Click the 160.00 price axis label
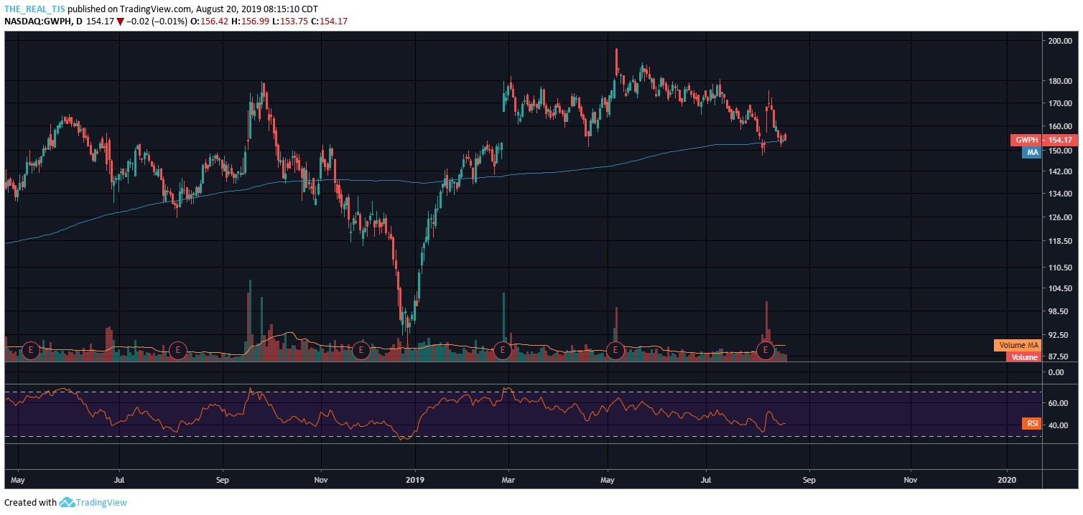 click(x=1060, y=126)
